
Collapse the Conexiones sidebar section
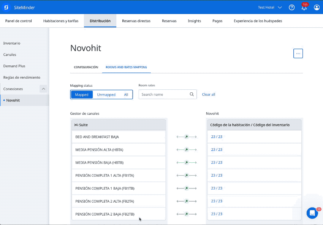[43, 89]
